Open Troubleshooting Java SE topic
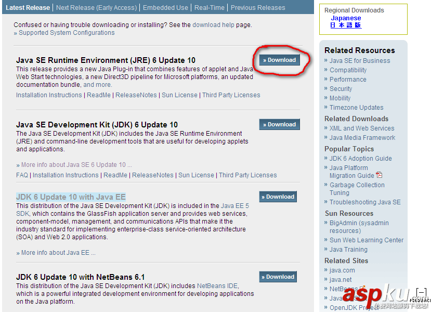 [365, 202]
